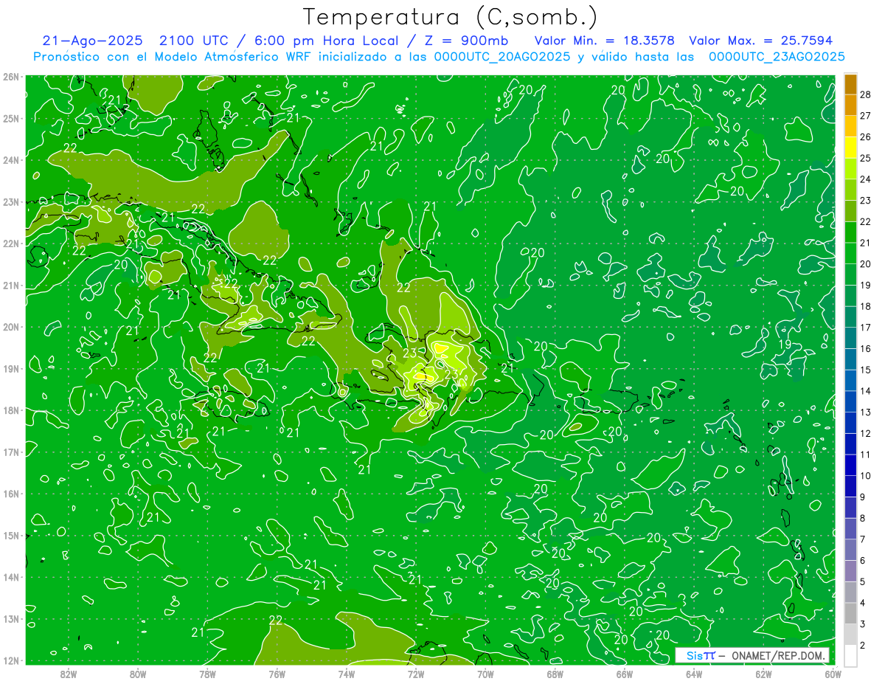Image resolution: width=885 pixels, height=684 pixels.
Task: Click the latitude axis label "24N"
Action: tap(11, 160)
